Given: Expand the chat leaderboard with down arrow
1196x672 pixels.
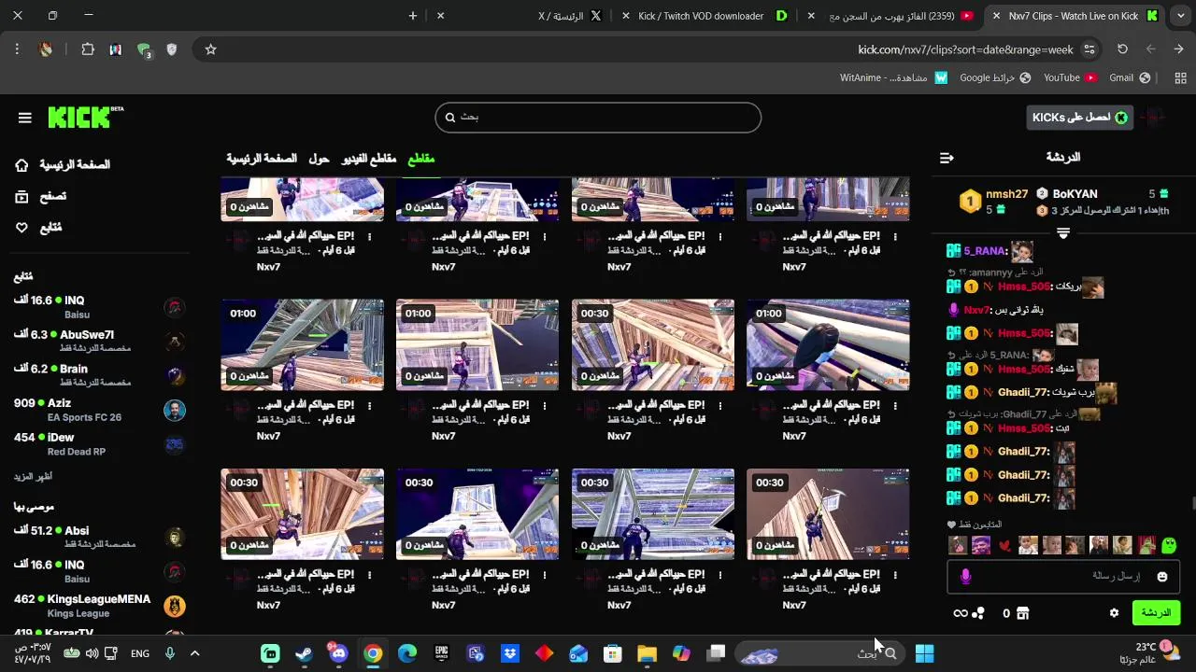Looking at the screenshot, I should click(x=1063, y=233).
